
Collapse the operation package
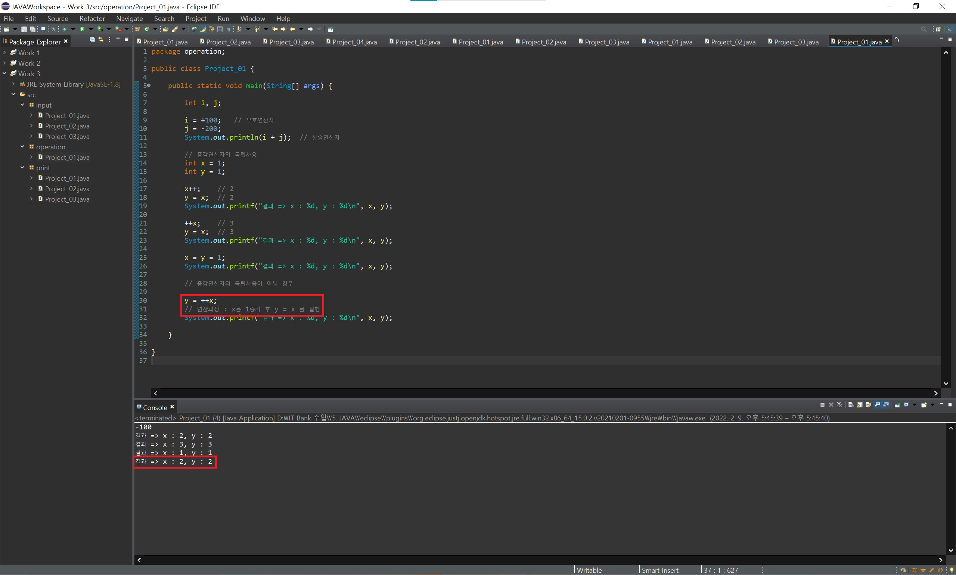[x=22, y=146]
